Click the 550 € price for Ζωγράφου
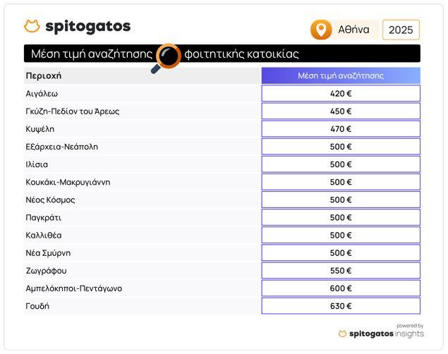The height and width of the screenshot is (354, 448). tap(341, 270)
